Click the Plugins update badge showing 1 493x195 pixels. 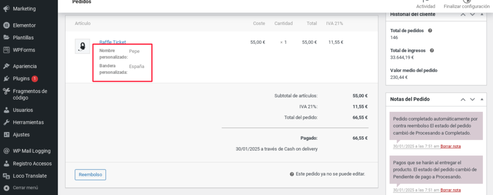point(35,78)
